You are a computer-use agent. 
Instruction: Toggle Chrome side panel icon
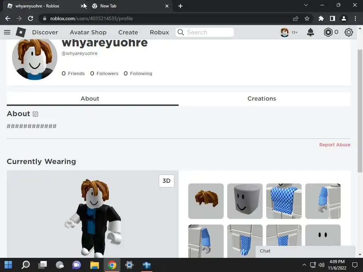333,18
